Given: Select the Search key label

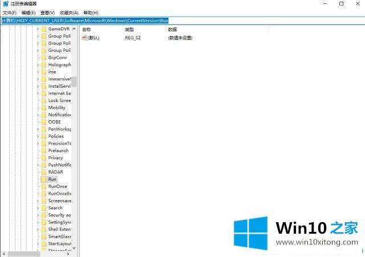Looking at the screenshot, I should point(55,207).
